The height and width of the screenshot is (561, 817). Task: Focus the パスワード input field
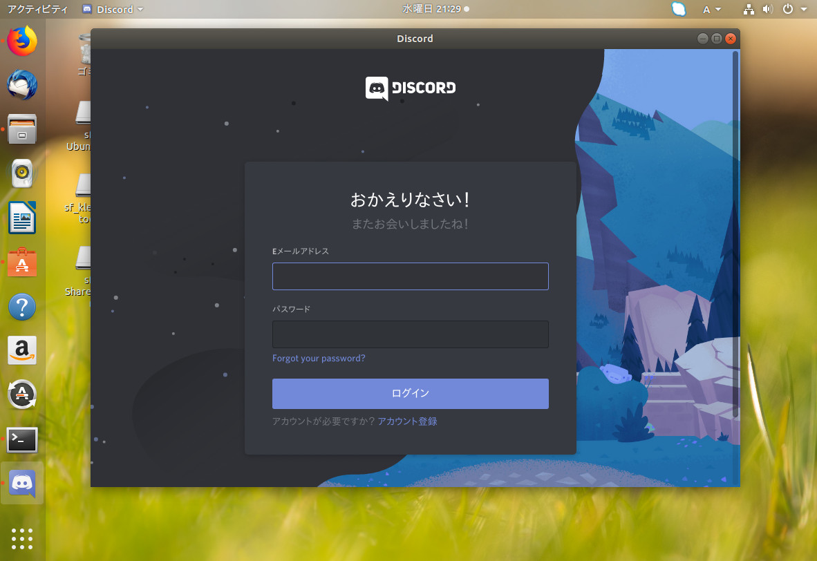pyautogui.click(x=410, y=334)
